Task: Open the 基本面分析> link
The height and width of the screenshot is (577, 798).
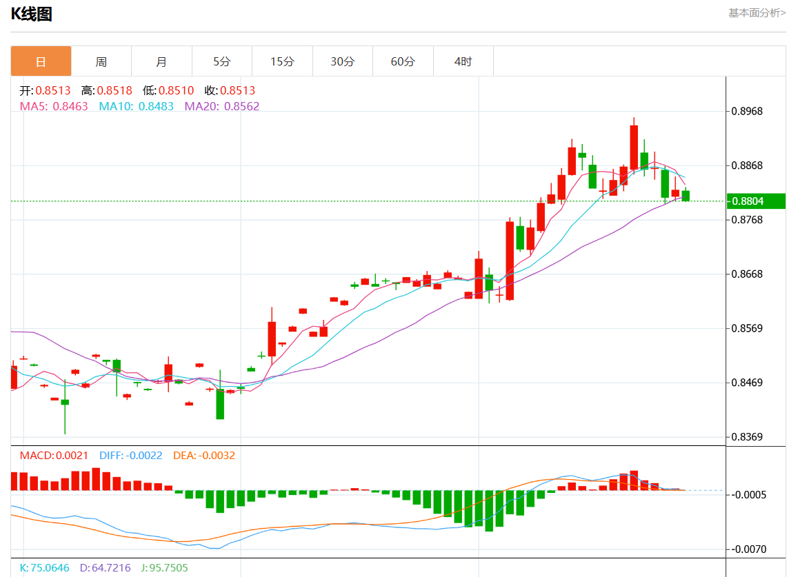Action: pos(757,12)
